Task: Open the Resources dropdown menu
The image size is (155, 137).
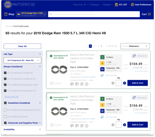Action: pyautogui.click(x=79, y=5)
